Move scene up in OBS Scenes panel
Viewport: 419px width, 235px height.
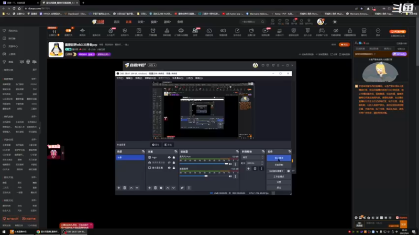[x=131, y=188]
